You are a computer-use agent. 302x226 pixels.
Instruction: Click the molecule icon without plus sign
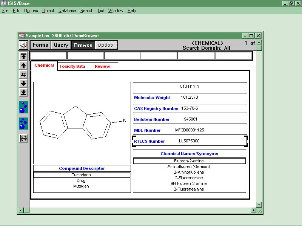point(23,107)
